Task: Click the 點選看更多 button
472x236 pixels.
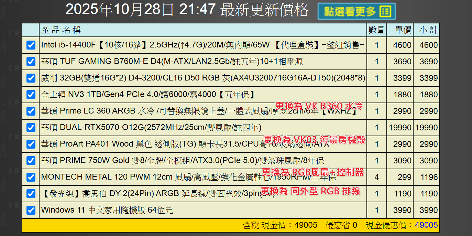Action: click(356, 11)
